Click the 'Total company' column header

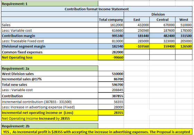(x=111, y=20)
